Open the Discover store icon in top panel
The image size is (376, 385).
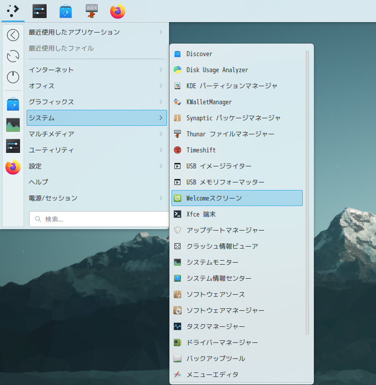(65, 11)
